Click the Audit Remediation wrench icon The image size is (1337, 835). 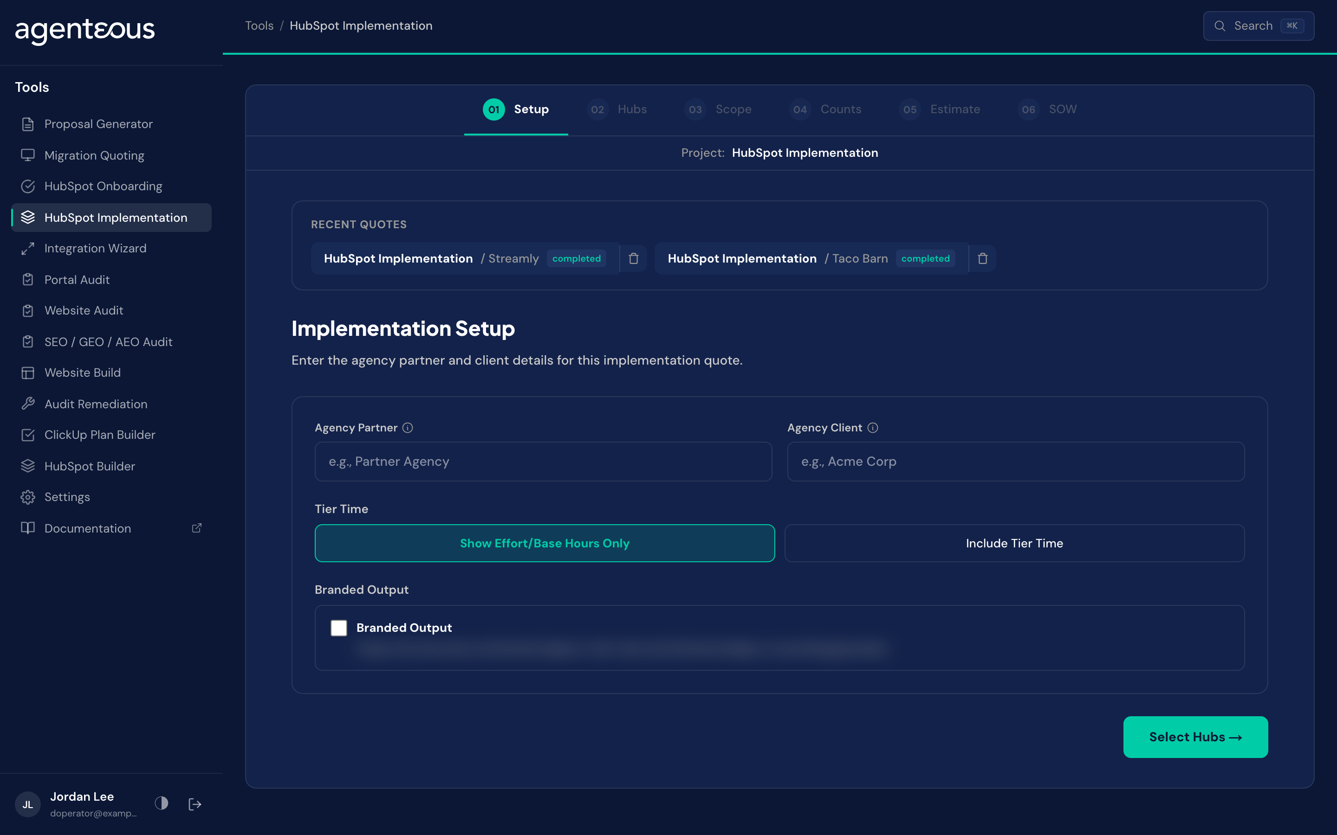tap(28, 404)
